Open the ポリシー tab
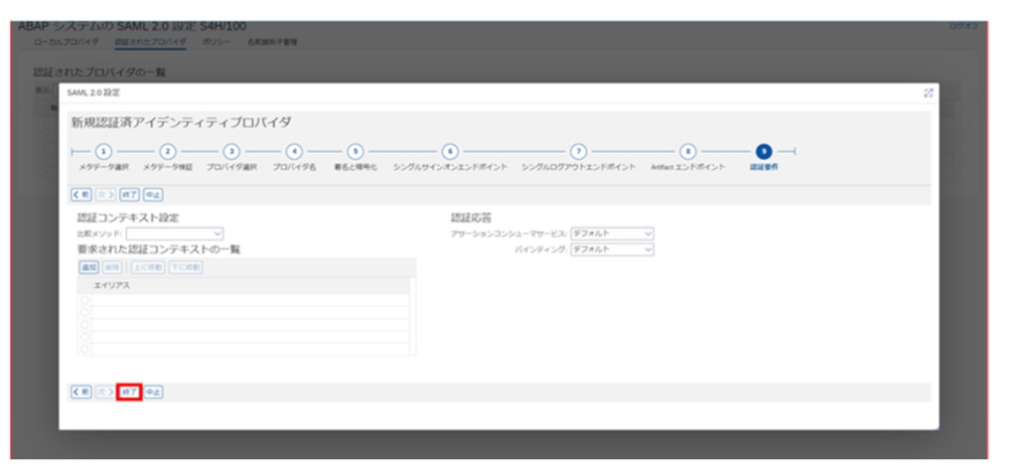1017x475 pixels. pos(217,42)
